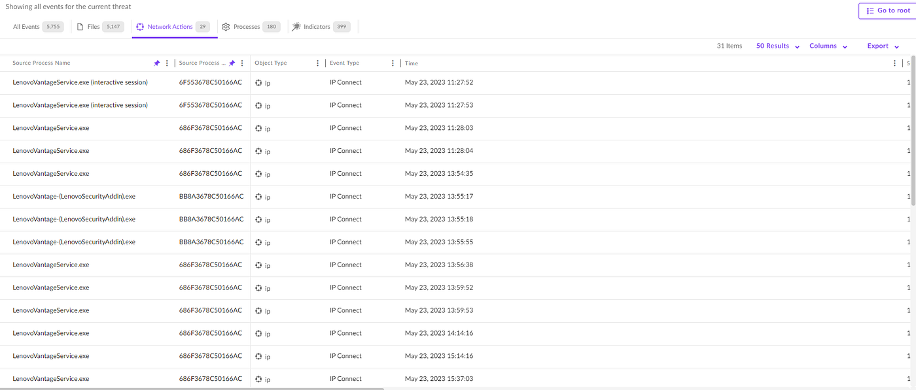The width and height of the screenshot is (916, 390).
Task: Open kebab menu of second Source Process column
Action: tap(242, 63)
